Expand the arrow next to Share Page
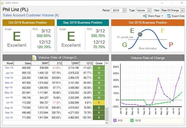The height and width of the screenshot is (128, 187). click(162, 16)
